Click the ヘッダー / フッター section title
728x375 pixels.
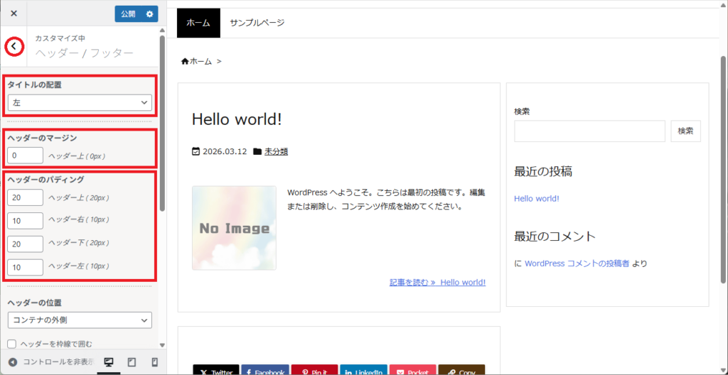(85, 53)
